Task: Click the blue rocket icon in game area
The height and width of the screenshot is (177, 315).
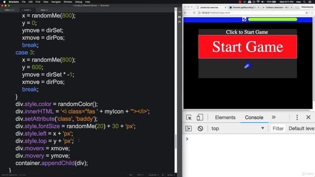Action: tap(247, 65)
